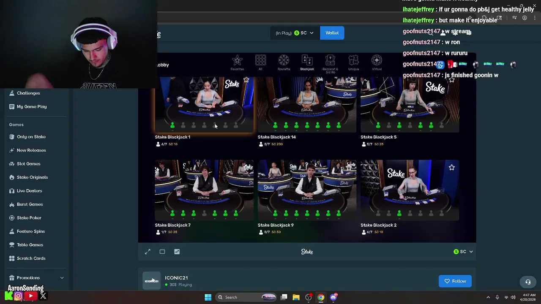Favorite Stake Blackjack 5 with its star
The height and width of the screenshot is (304, 541).
[452, 79]
